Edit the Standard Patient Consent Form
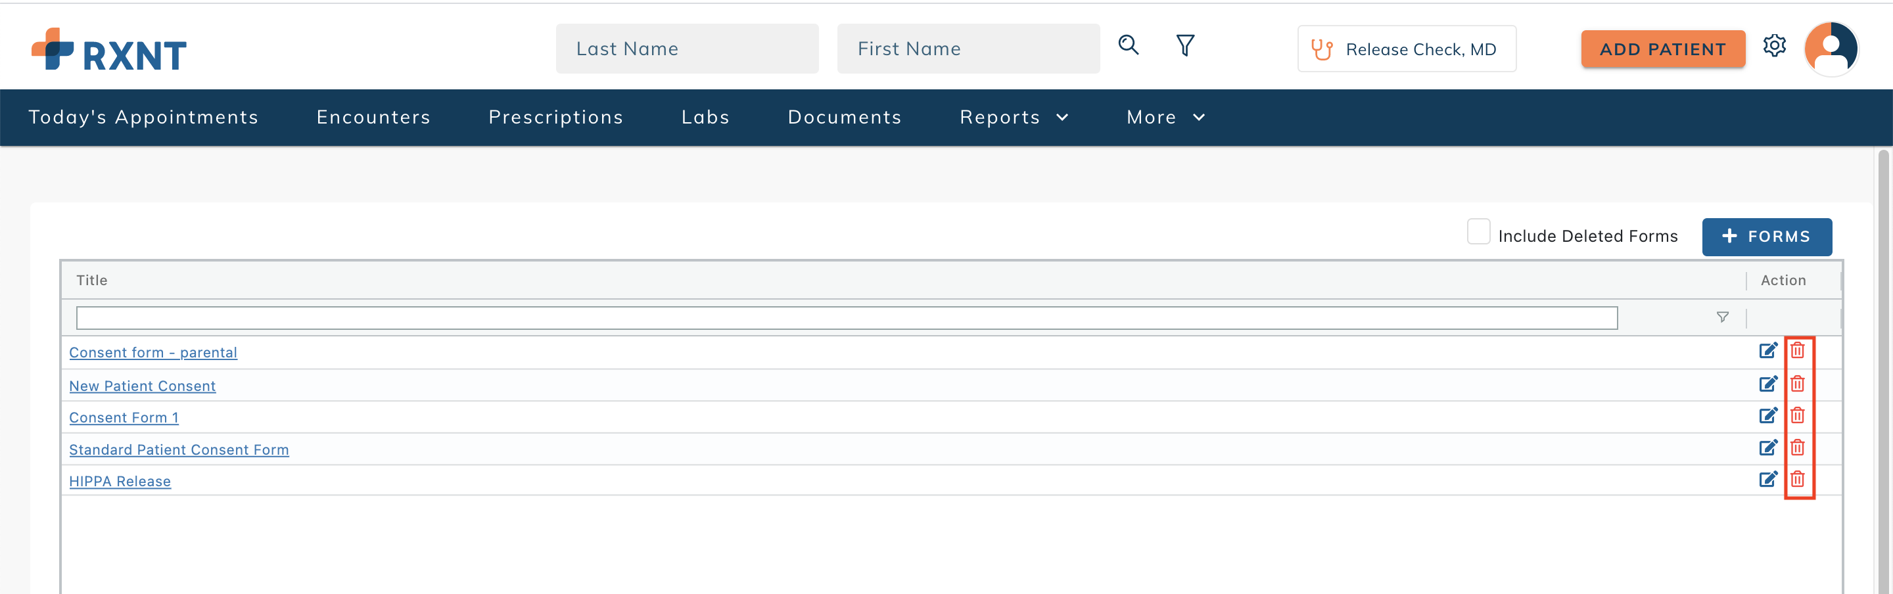 click(x=1767, y=448)
